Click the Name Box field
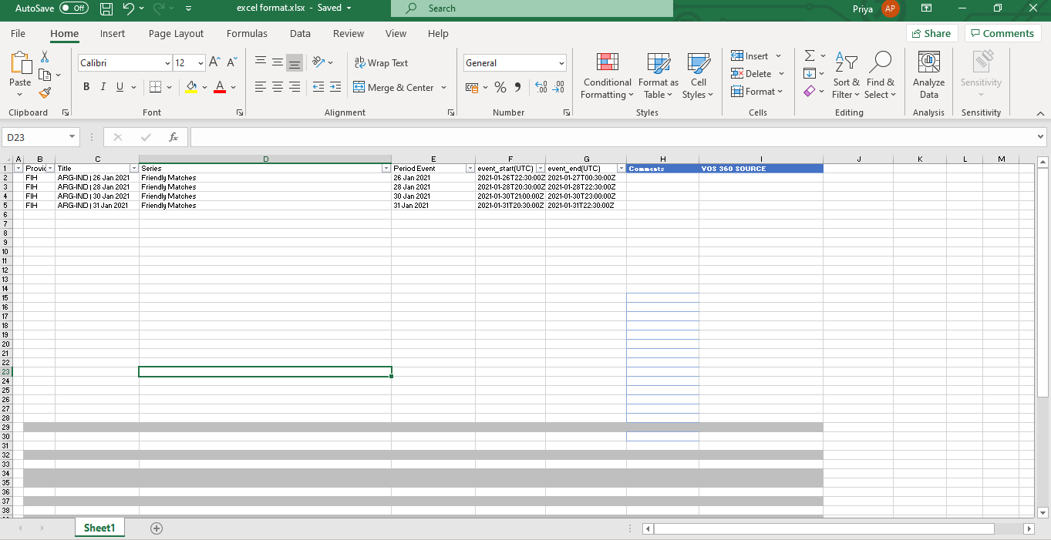Image resolution: width=1051 pixels, height=540 pixels. tap(36, 136)
